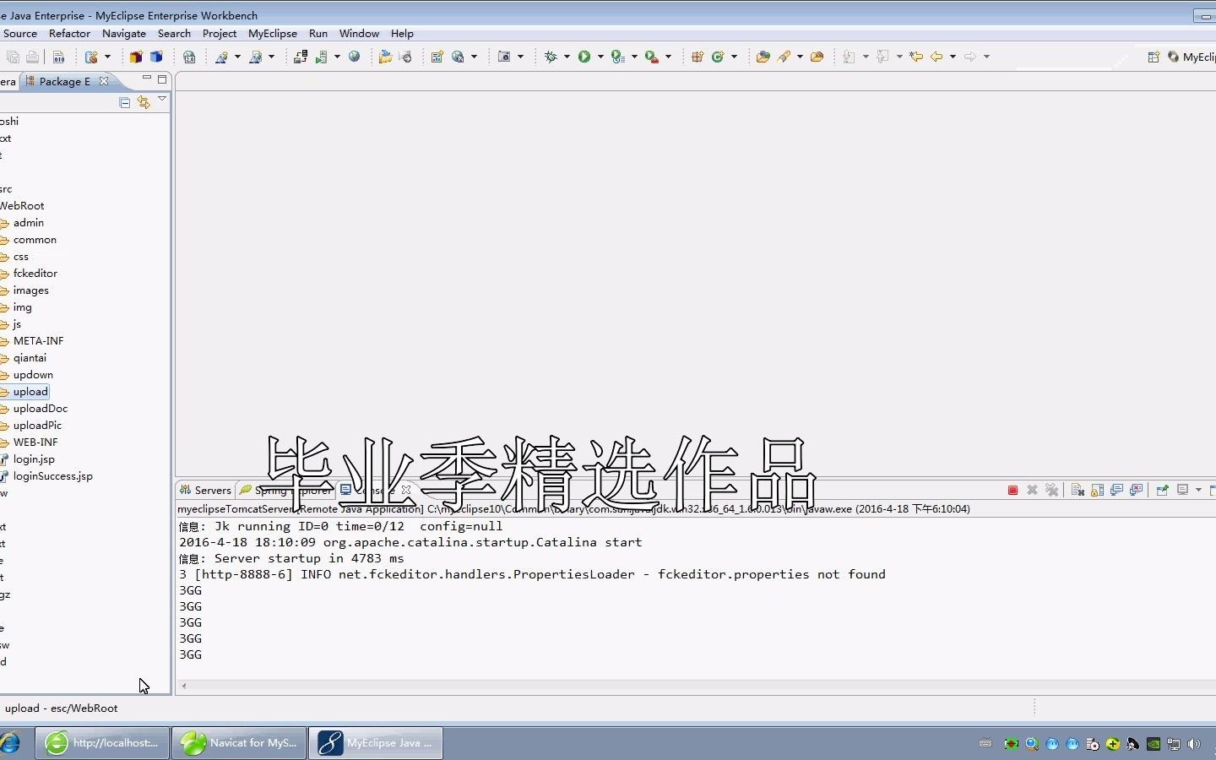Image resolution: width=1216 pixels, height=760 pixels.
Task: Select the uploadDoc folder
Action: [x=41, y=409]
